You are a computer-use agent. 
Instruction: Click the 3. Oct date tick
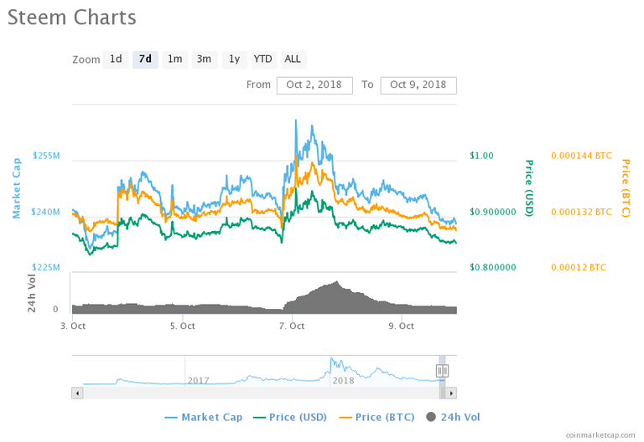point(73,326)
